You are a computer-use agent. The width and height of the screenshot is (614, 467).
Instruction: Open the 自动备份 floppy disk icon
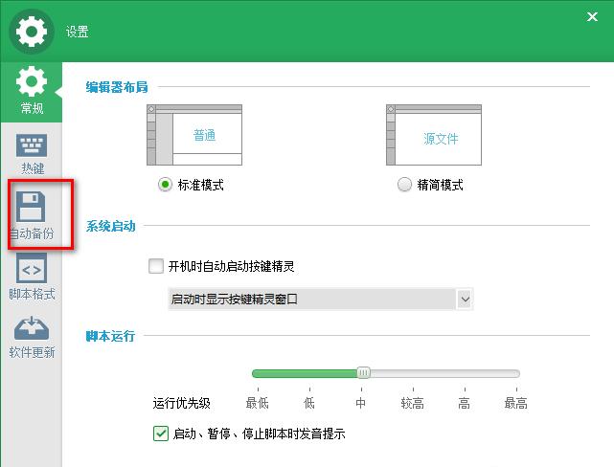pyautogui.click(x=33, y=208)
